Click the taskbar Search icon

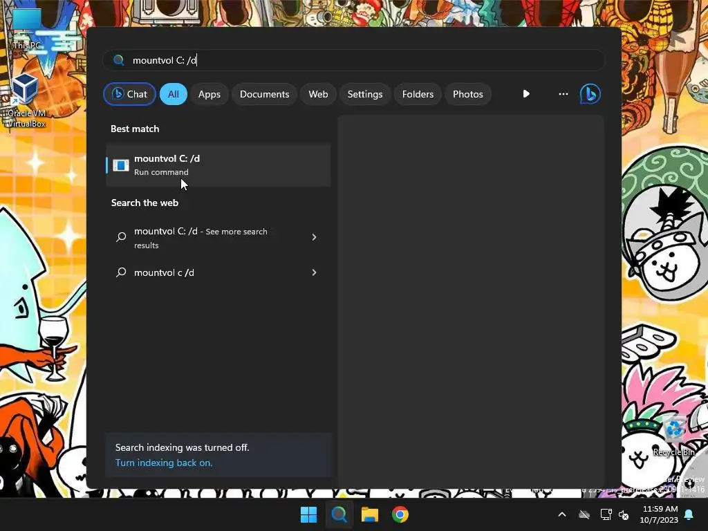click(339, 514)
